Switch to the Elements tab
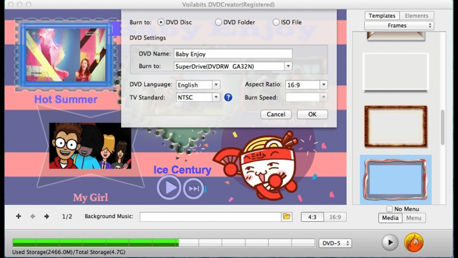The image size is (458, 258). click(x=416, y=15)
